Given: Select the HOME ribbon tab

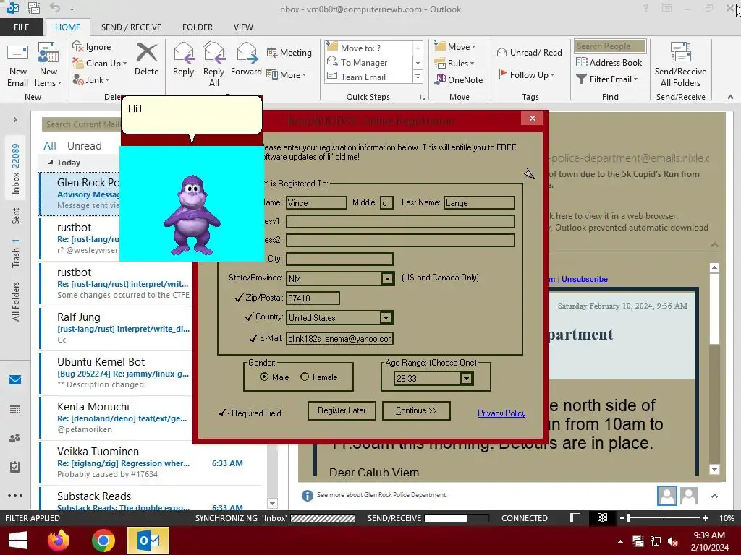Looking at the screenshot, I should pos(67,27).
